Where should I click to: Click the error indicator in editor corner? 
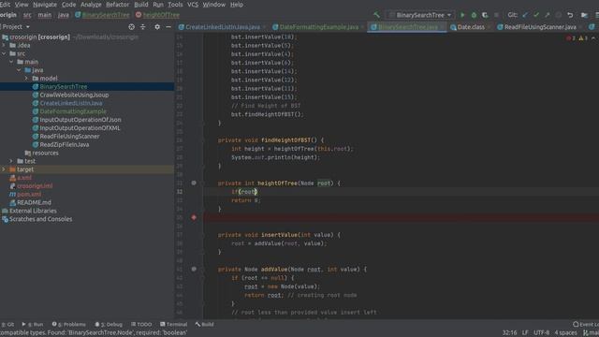pos(571,37)
